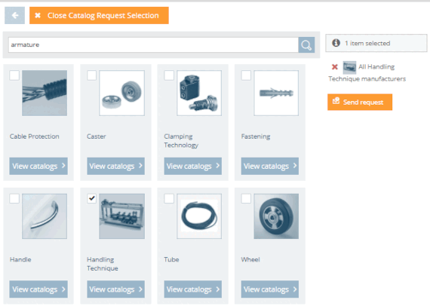This screenshot has height=306, width=430.
Task: Click the info icon beside '1 item selected'
Action: click(x=336, y=43)
